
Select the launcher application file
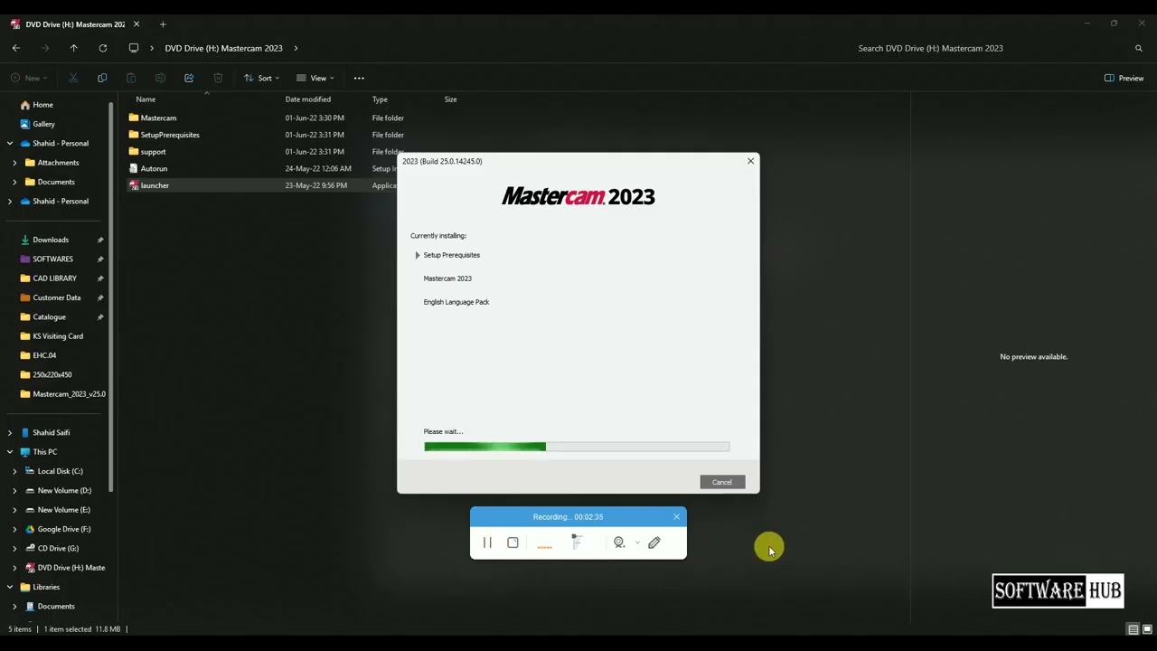coord(155,185)
